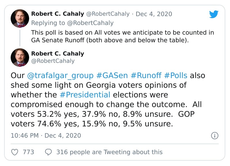
Task: Click the 773 likes count
Action: [x=28, y=152]
